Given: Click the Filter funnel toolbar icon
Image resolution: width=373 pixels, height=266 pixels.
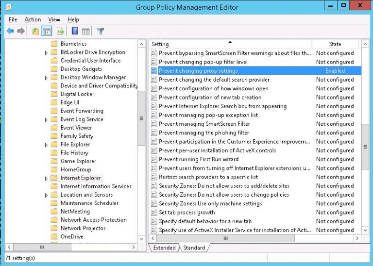Looking at the screenshot, I should coord(101,32).
